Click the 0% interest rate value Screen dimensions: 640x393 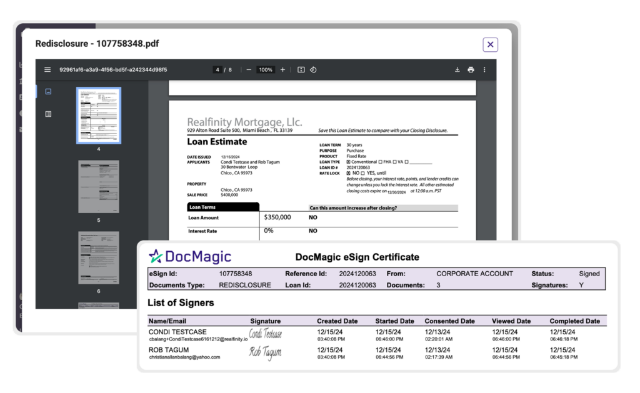(x=269, y=231)
